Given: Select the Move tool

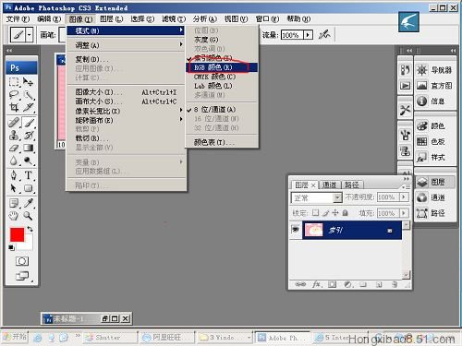Looking at the screenshot, I should (x=29, y=82).
